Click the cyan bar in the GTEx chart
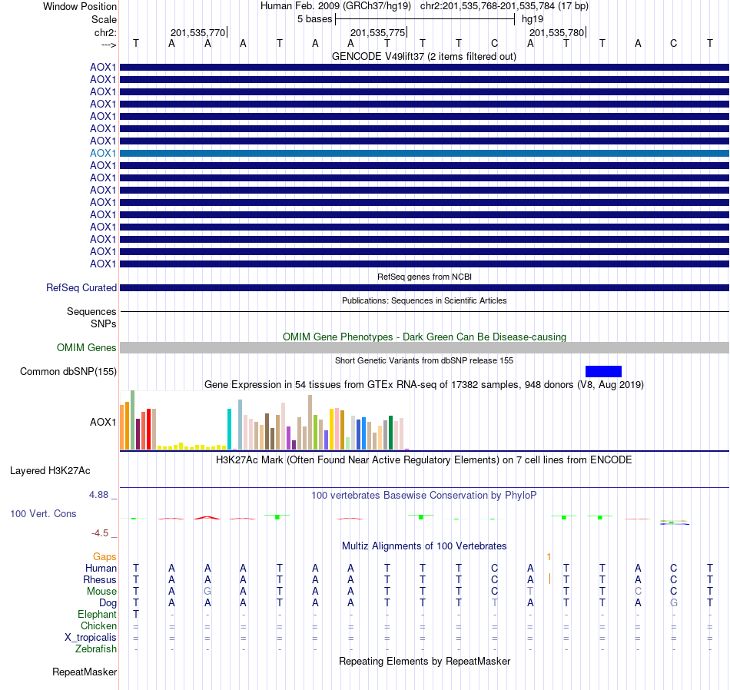The image size is (730, 690). [x=229, y=429]
